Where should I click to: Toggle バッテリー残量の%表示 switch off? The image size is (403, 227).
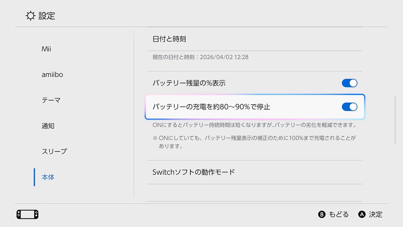coord(349,83)
